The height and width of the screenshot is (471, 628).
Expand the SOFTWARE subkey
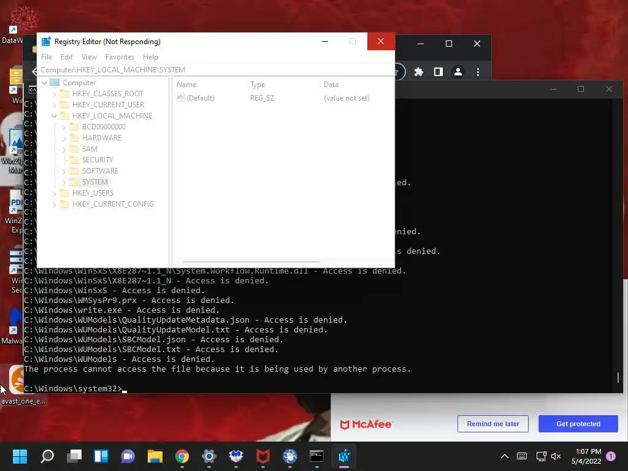(64, 172)
